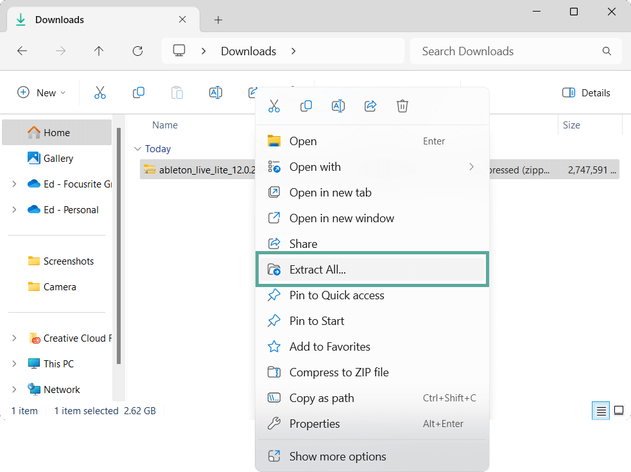Viewport: 631px width, 472px height.
Task: Open the Screenshots folder in the sidebar
Action: [56, 261]
